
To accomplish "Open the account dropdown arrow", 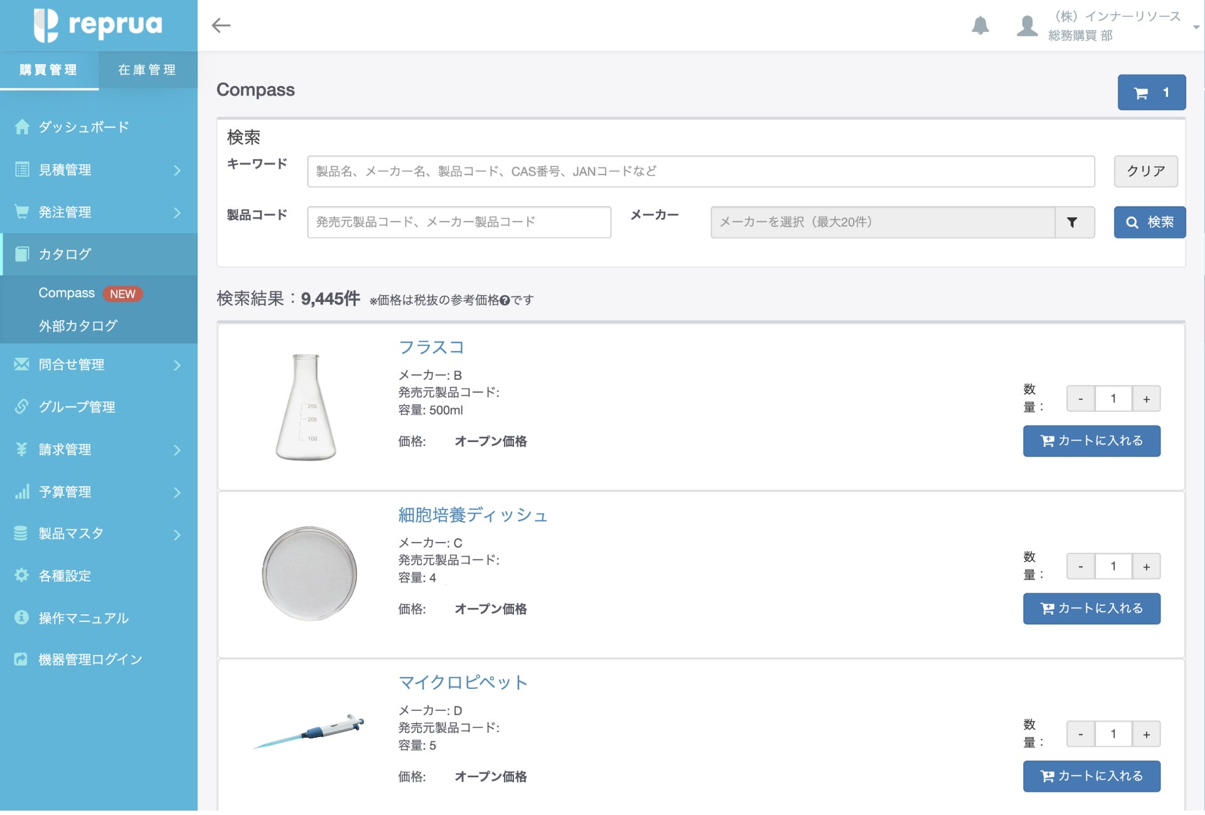I will (1196, 27).
